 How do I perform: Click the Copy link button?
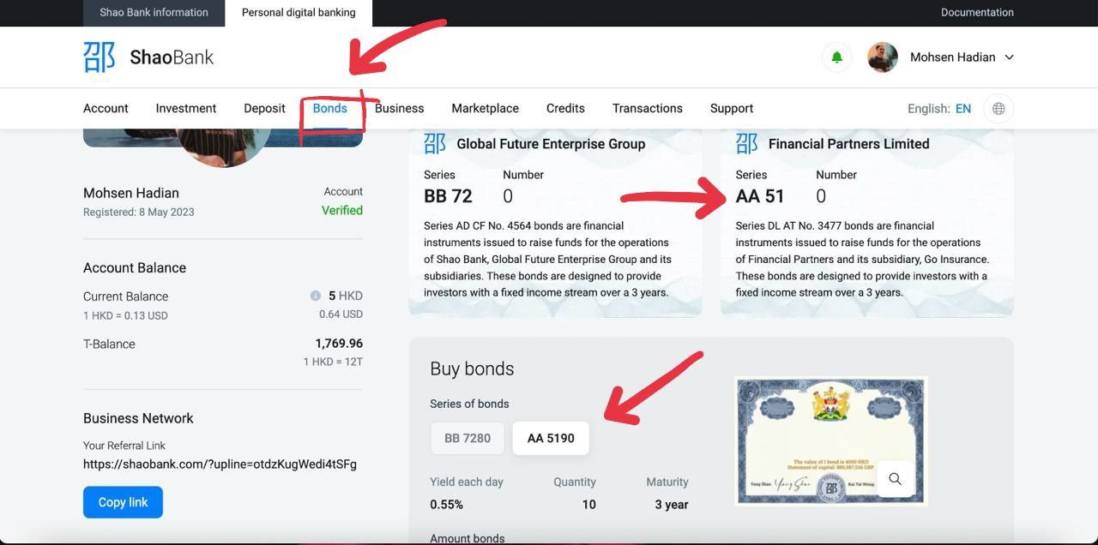click(123, 502)
